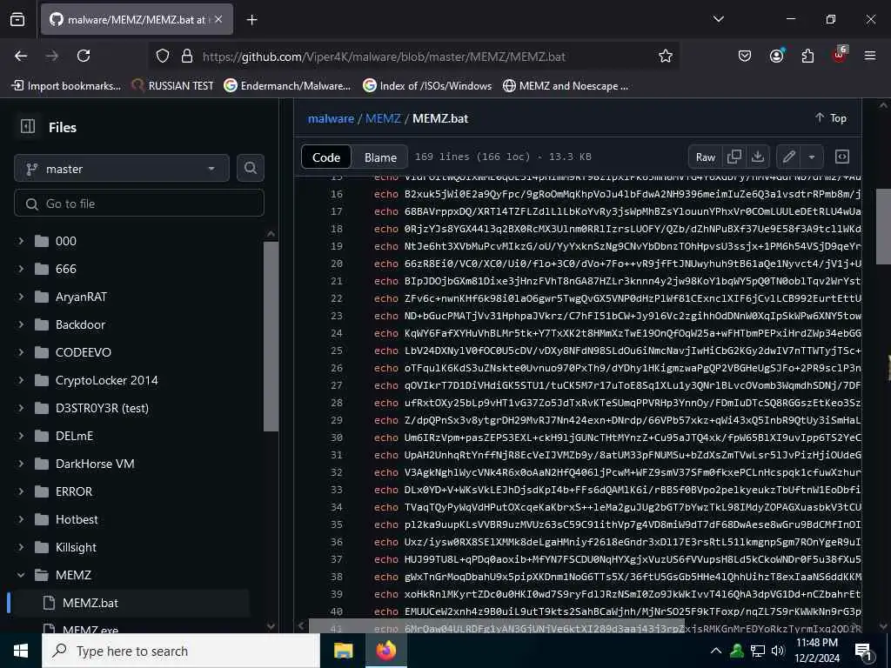Select code line number 25
Screen dimensions: 891x668
coord(337,351)
